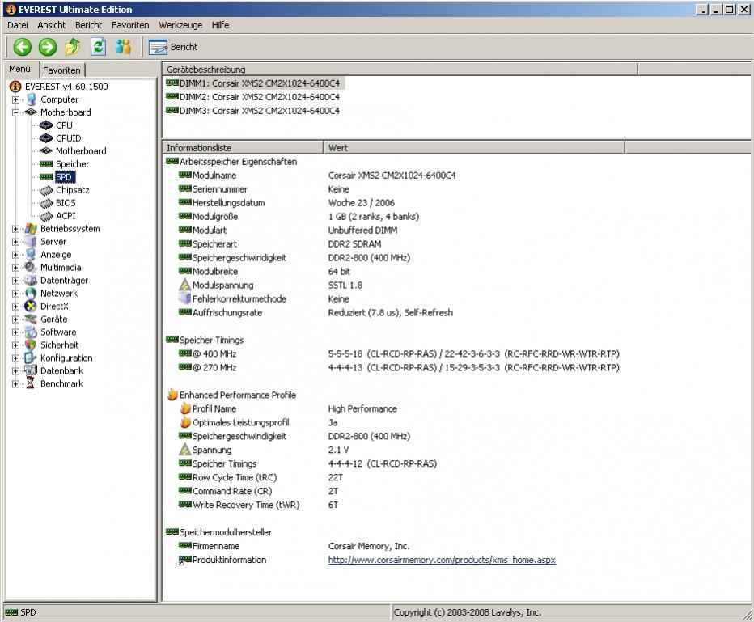Viewport: 754px width, 622px height.
Task: Select the CPU tree icon
Action: click(x=46, y=125)
